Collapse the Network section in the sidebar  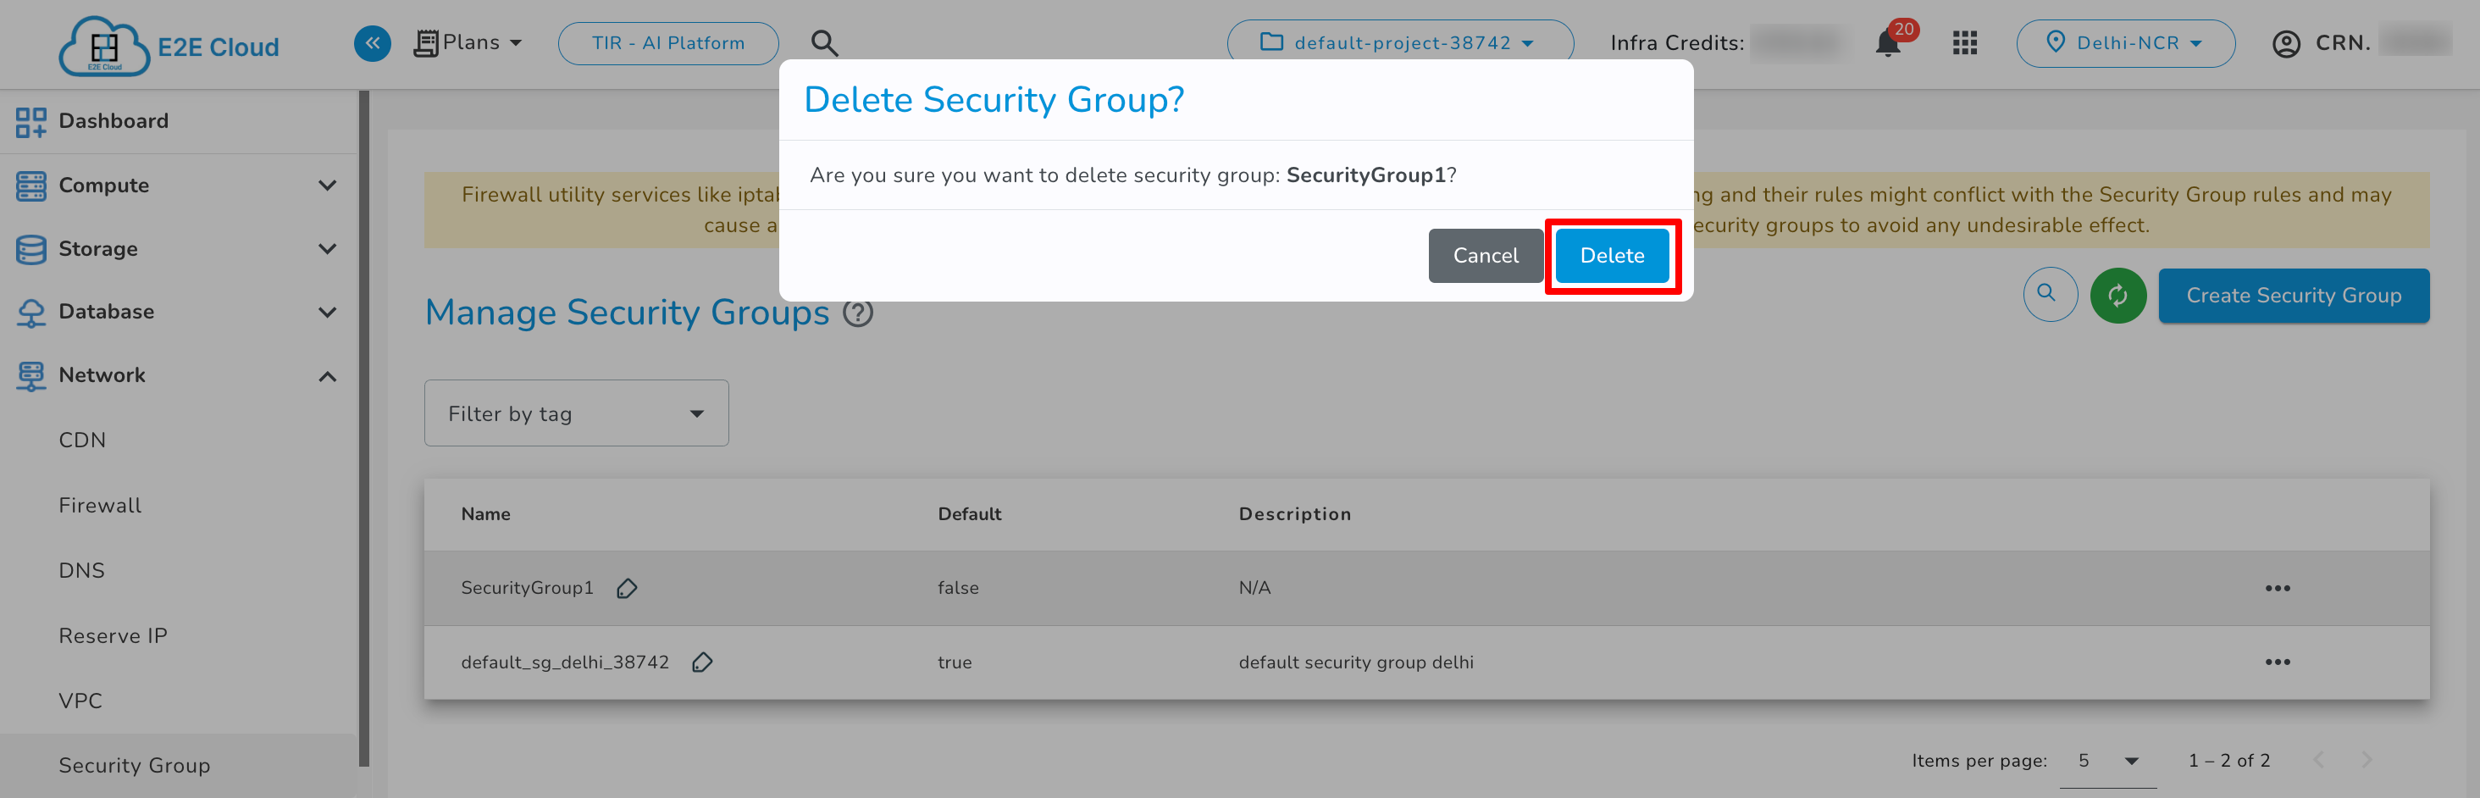[x=327, y=375]
